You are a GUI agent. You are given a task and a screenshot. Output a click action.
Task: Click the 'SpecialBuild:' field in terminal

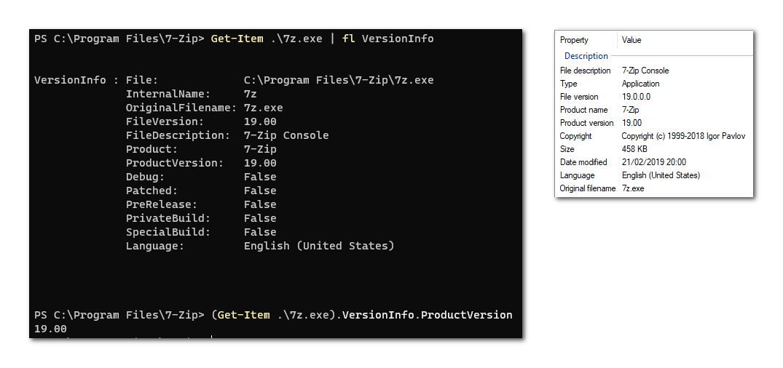click(x=168, y=232)
